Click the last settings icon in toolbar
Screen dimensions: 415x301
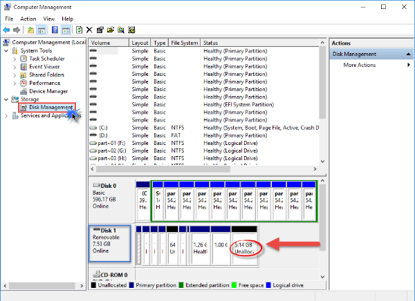(x=131, y=30)
